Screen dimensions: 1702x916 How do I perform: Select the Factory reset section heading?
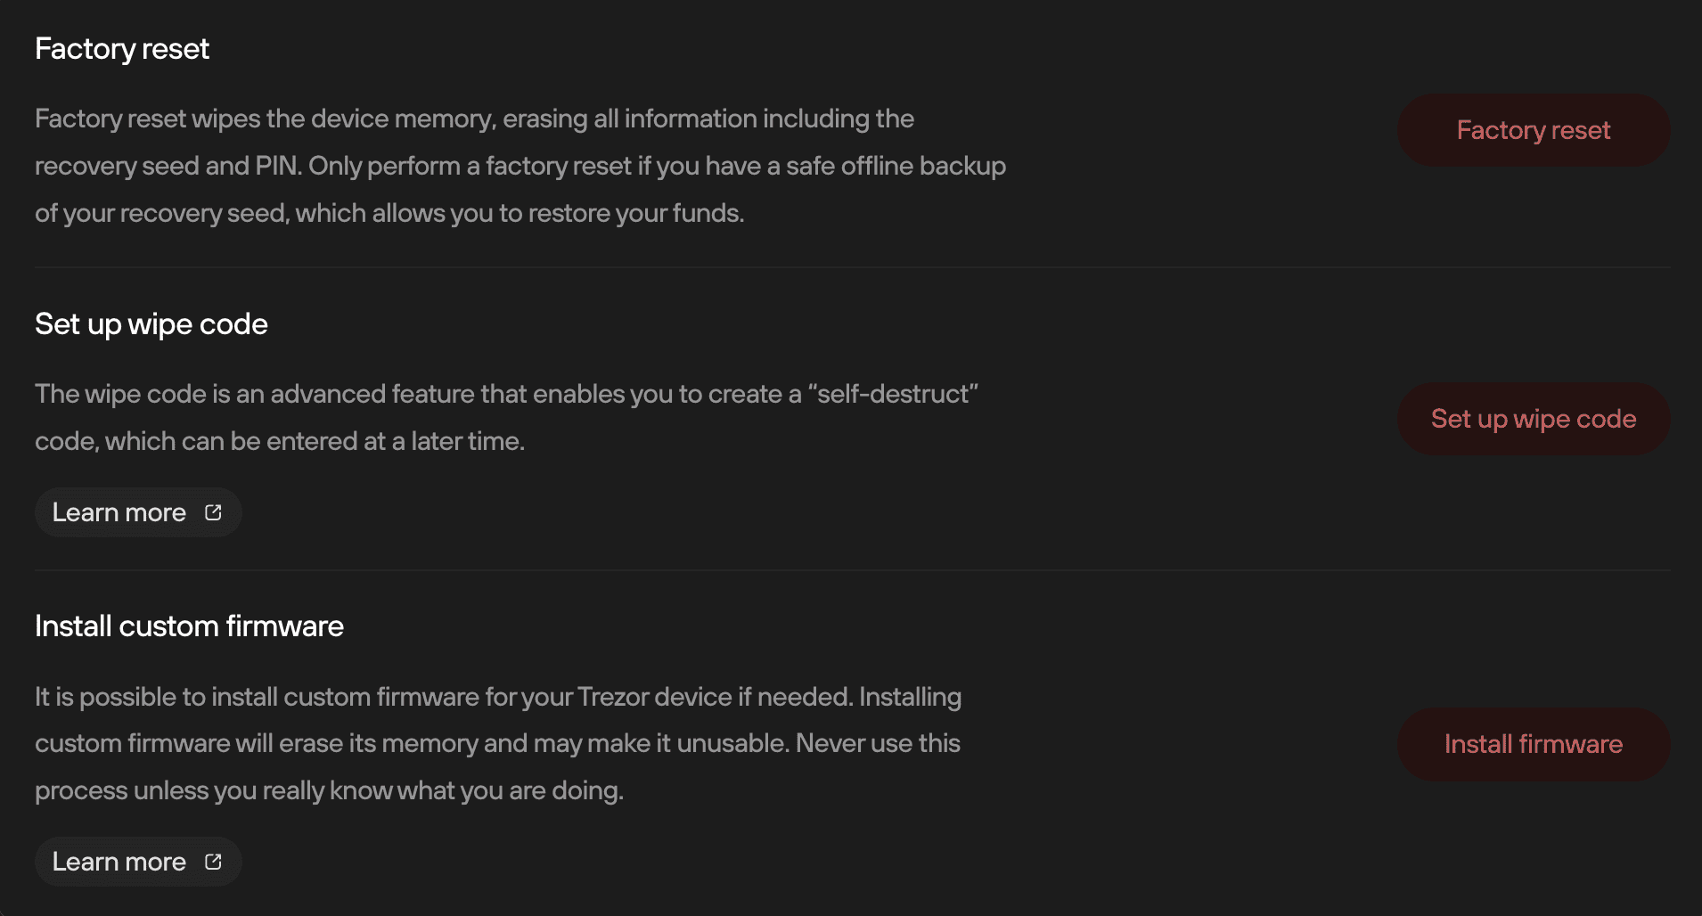click(x=122, y=49)
